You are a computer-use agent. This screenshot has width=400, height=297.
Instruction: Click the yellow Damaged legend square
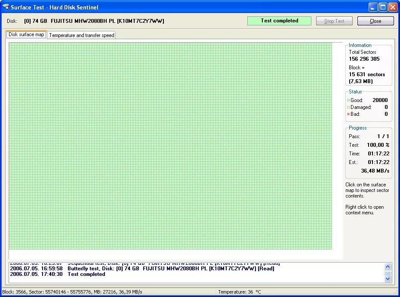(x=349, y=107)
